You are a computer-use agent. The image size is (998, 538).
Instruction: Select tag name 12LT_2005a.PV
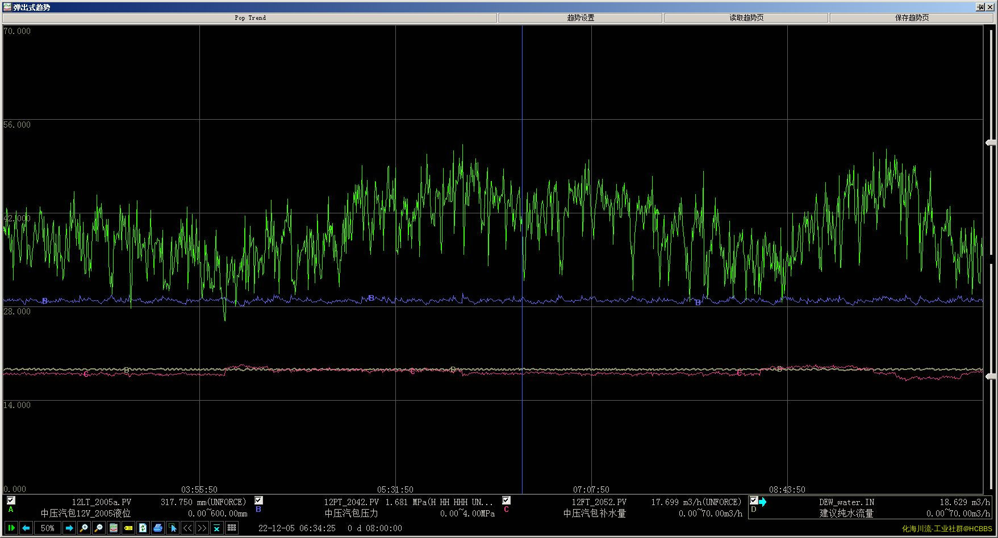tap(102, 502)
